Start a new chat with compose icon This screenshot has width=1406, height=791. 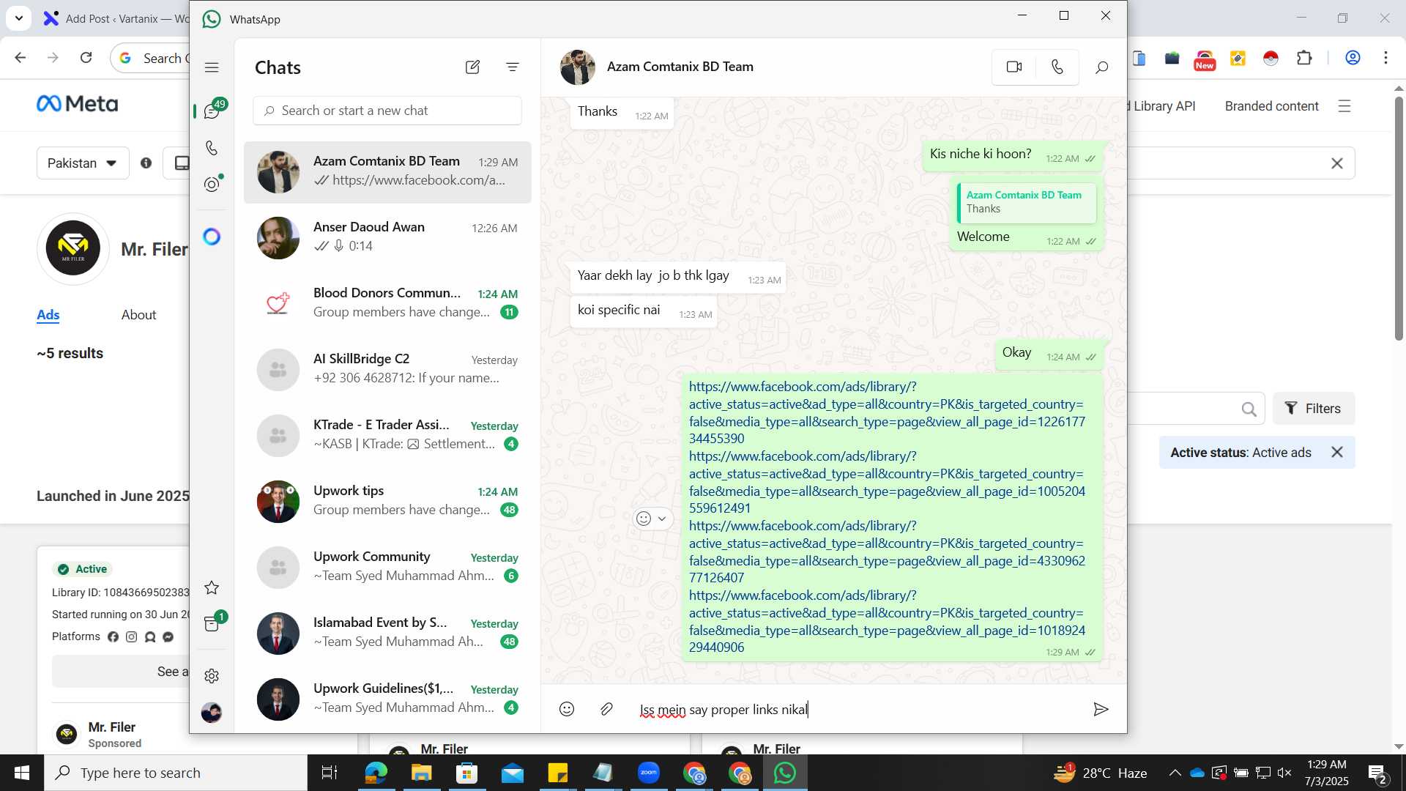point(472,67)
